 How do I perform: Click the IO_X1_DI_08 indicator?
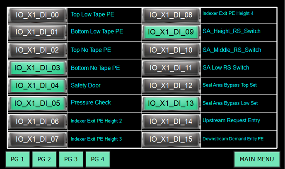(x=171, y=15)
